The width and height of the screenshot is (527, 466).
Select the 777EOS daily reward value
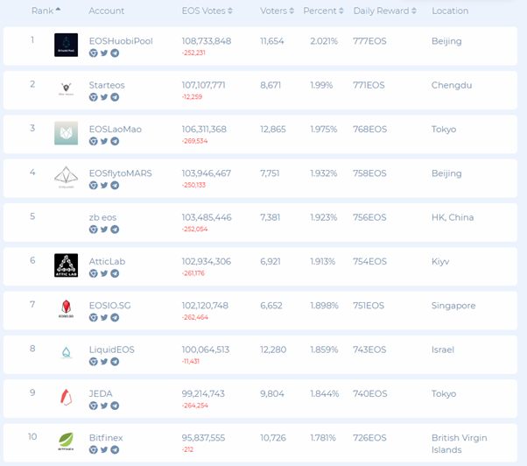[x=369, y=41]
